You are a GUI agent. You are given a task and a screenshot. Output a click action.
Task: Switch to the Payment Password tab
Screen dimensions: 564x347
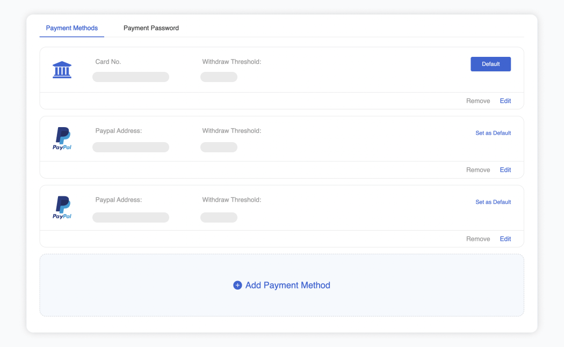point(151,28)
